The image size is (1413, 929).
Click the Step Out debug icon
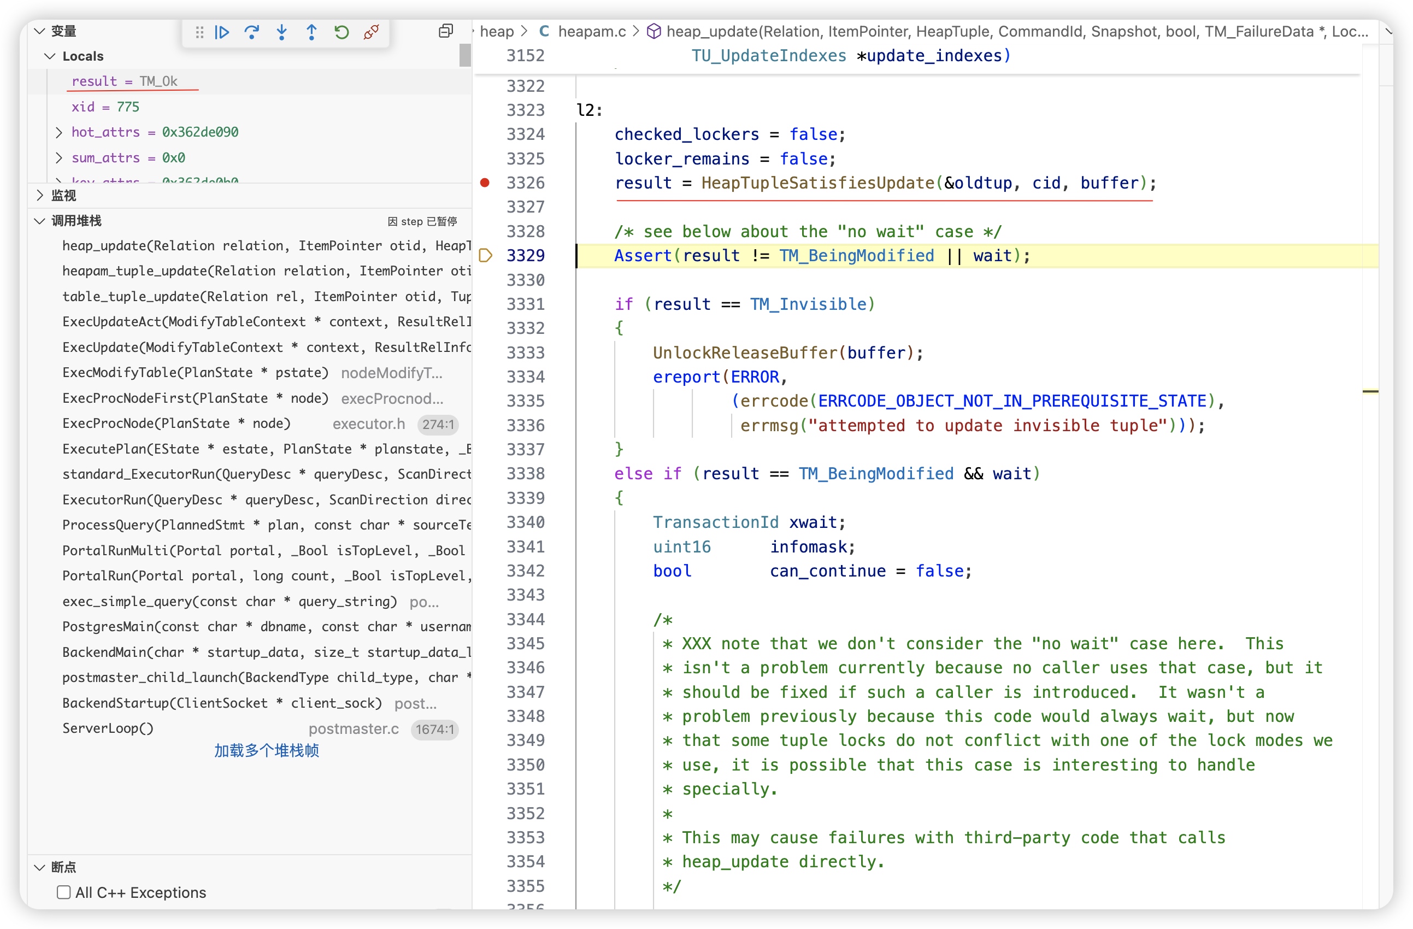coord(311,32)
